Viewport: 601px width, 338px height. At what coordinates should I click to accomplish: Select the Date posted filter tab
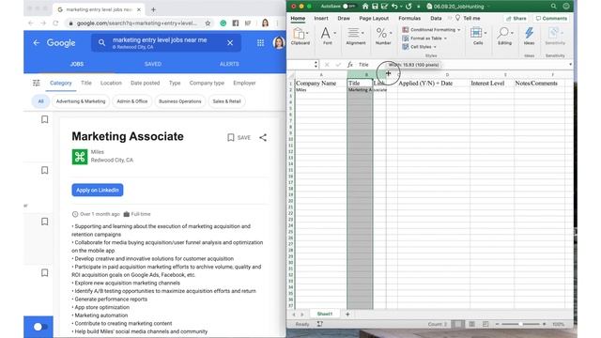pos(145,83)
